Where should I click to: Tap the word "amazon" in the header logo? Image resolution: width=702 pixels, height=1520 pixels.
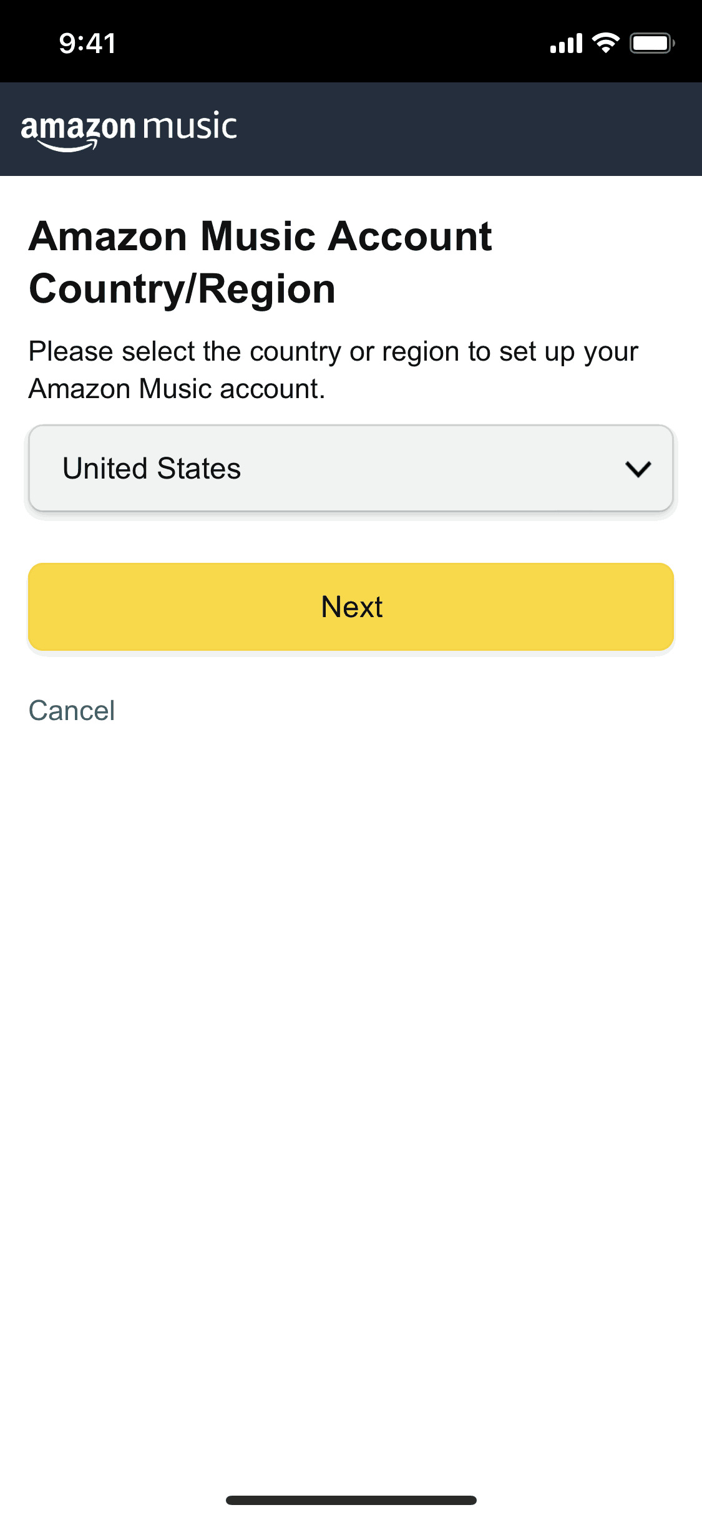[x=78, y=127]
